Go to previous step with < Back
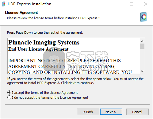This screenshot has height=119, width=153. [x=88, y=112]
